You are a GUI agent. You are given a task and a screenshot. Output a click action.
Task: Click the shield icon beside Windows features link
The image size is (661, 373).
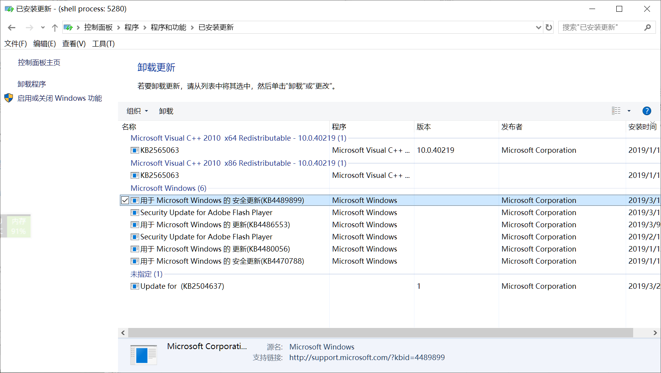pyautogui.click(x=9, y=98)
